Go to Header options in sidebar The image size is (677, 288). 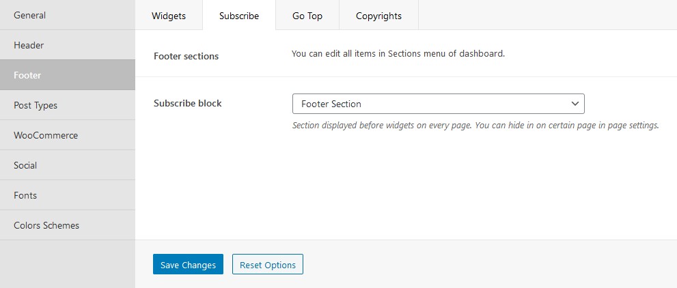(68, 45)
